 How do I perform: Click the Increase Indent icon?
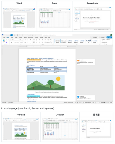coord(45,40)
